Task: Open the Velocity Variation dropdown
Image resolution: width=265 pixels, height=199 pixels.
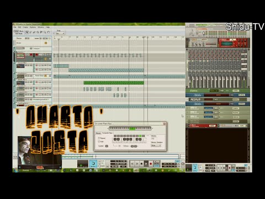Action: 156,145
